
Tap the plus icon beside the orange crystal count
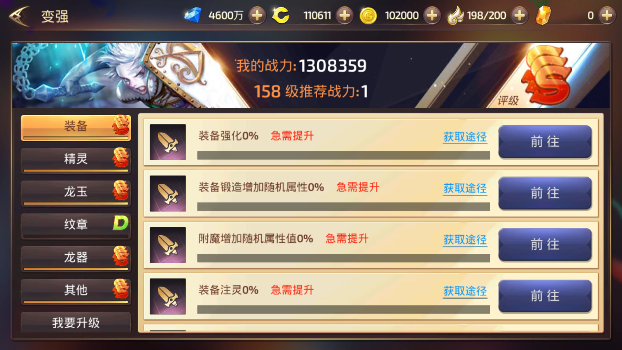pos(607,16)
